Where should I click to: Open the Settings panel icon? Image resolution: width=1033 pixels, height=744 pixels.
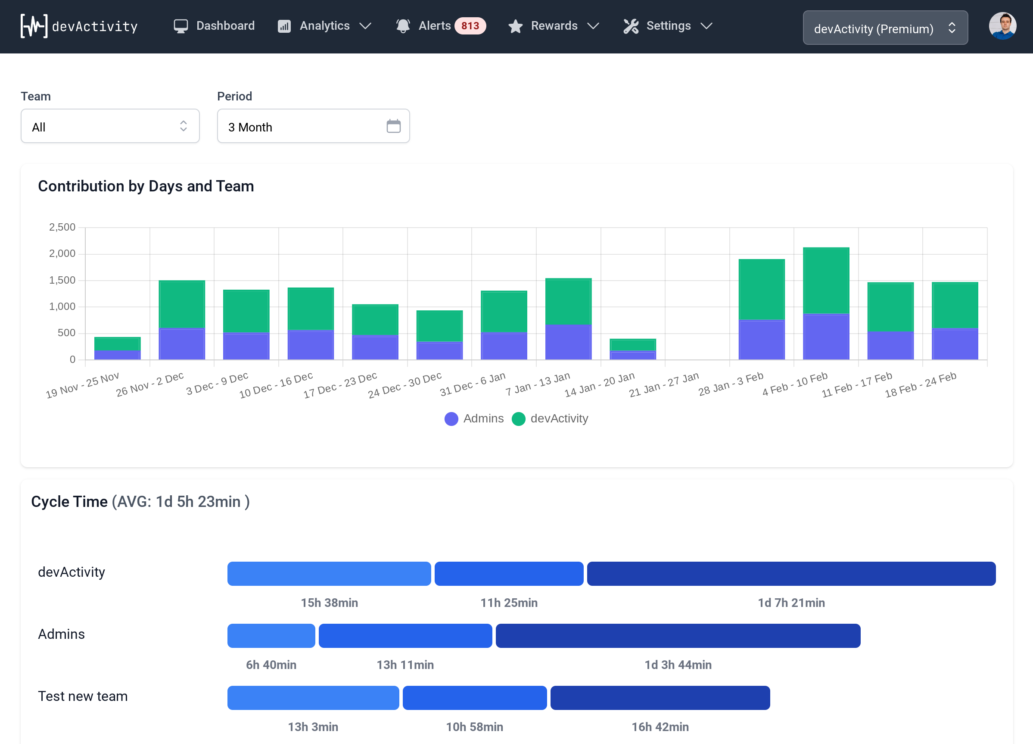(x=632, y=26)
